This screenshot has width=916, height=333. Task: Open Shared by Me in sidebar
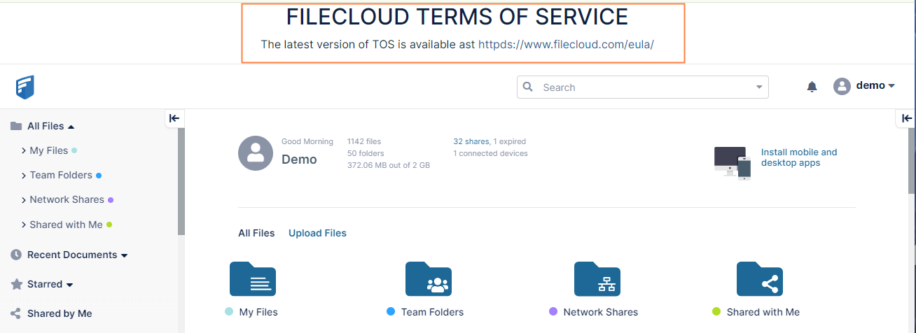coord(60,313)
